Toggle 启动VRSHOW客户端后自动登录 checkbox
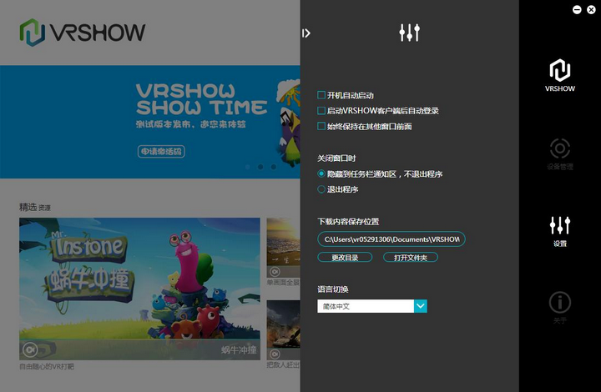This screenshot has height=392, width=601. [321, 111]
